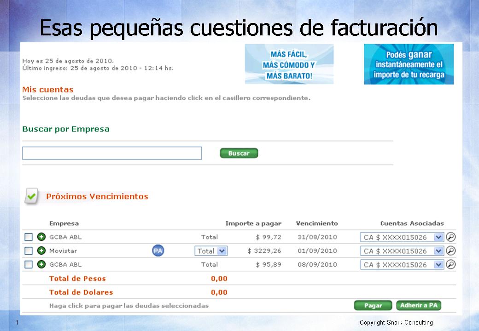The height and width of the screenshot is (331, 479).
Task: Click the amount $ 95,89
Action: 269,264
